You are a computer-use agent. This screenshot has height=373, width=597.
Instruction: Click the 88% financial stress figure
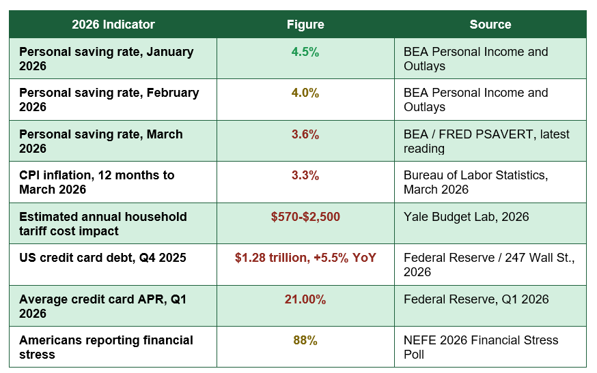305,340
